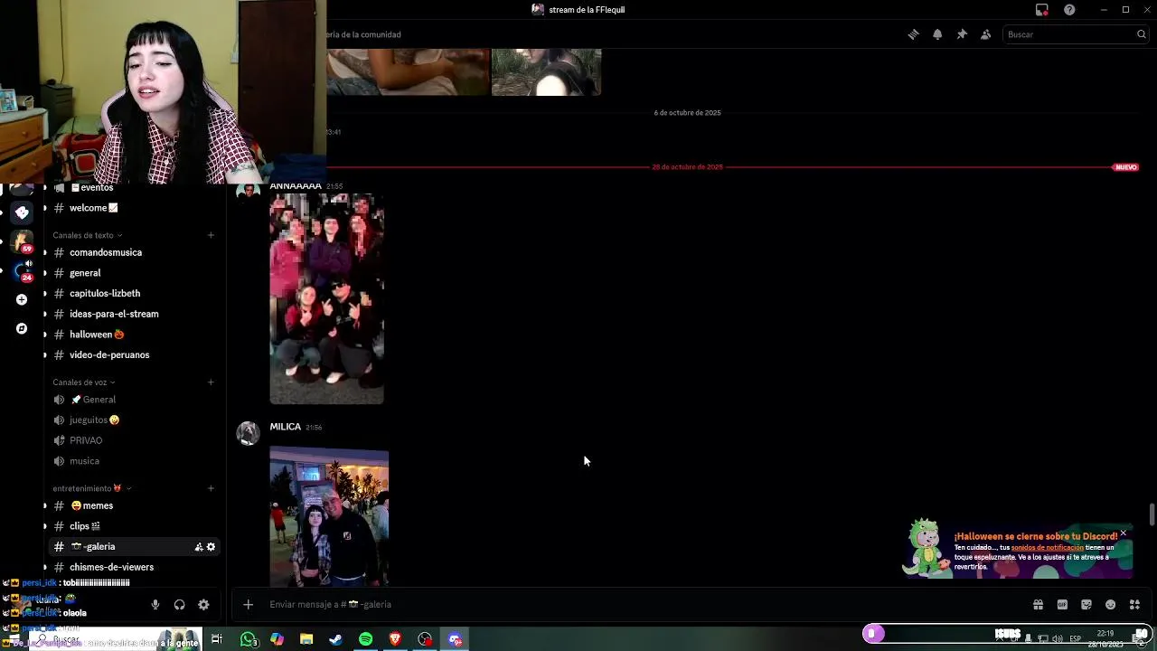Click the chat vertical scrollbar thumb

pyautogui.click(x=1152, y=515)
